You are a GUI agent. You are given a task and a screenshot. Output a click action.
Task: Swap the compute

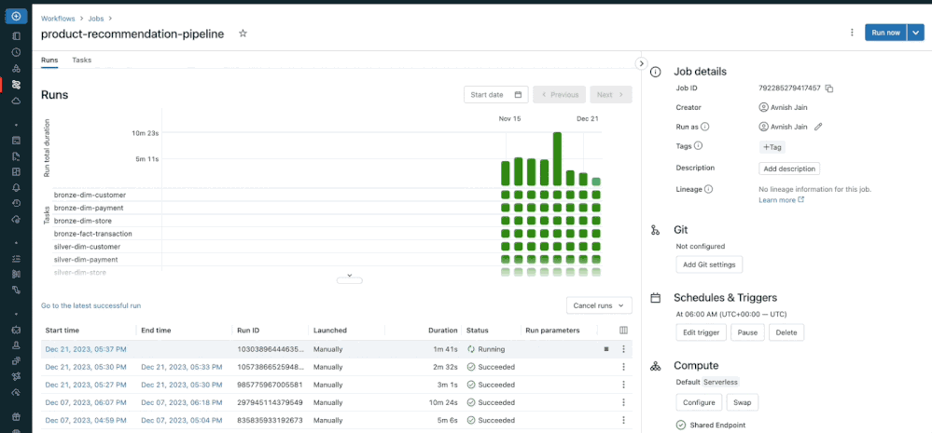743,402
